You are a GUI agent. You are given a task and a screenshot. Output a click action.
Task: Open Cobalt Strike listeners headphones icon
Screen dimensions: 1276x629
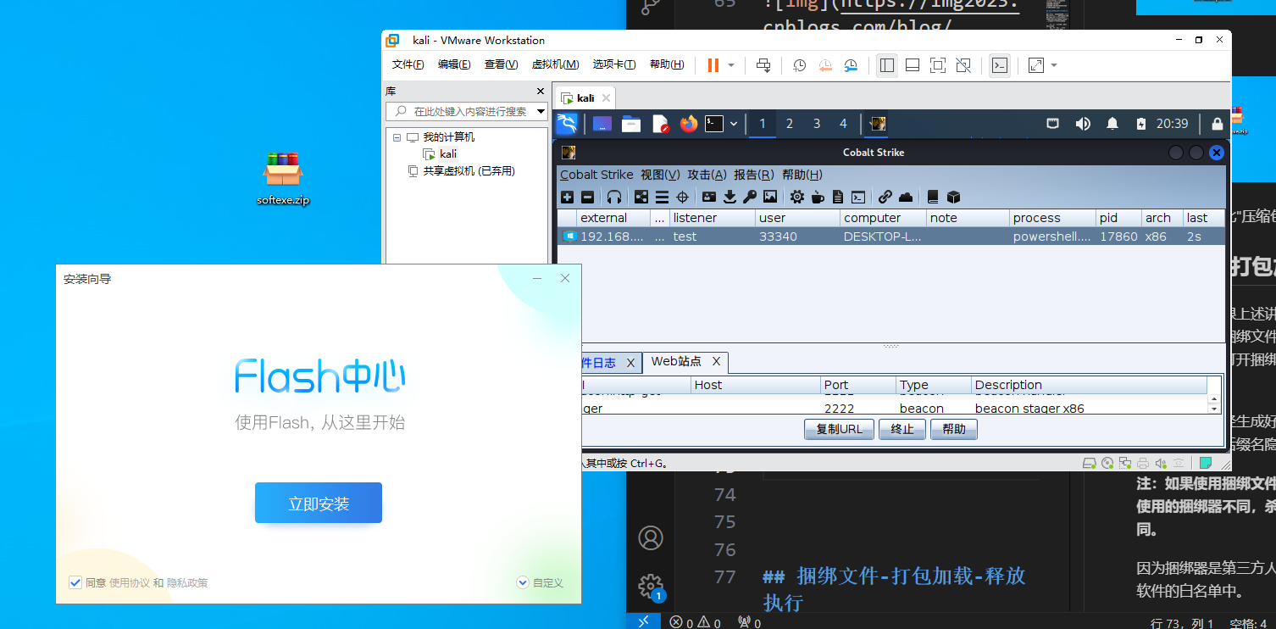(614, 197)
